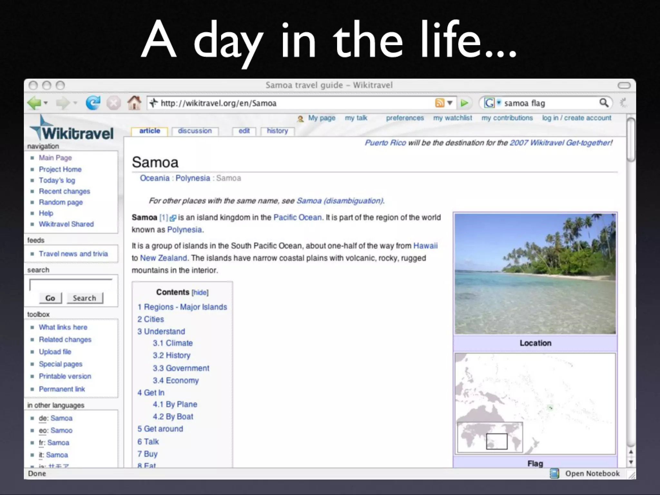The image size is (660, 495).
Task: Click the scrollbar down arrow
Action: point(631,462)
